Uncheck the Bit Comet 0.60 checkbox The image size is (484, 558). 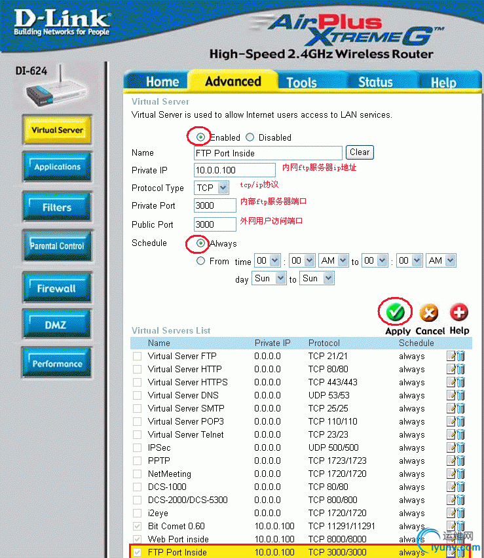pos(138,526)
